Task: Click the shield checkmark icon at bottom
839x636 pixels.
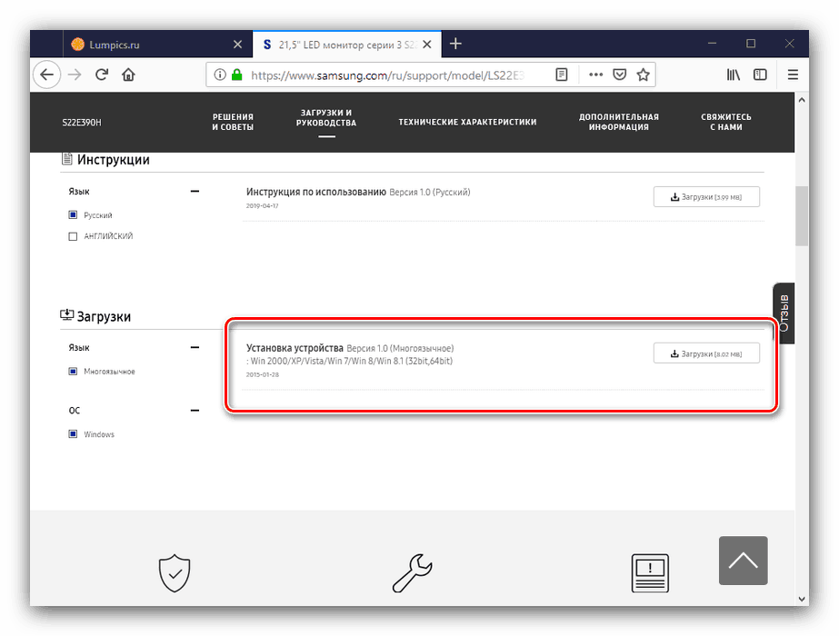Action: pyautogui.click(x=175, y=573)
